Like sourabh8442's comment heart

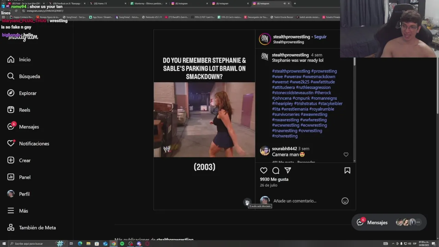pyautogui.click(x=346, y=155)
